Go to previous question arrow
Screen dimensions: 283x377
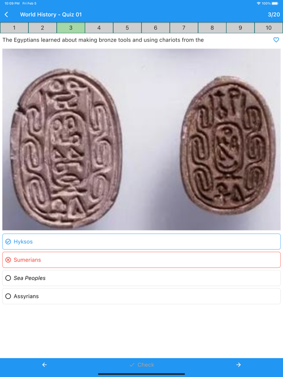click(44, 365)
